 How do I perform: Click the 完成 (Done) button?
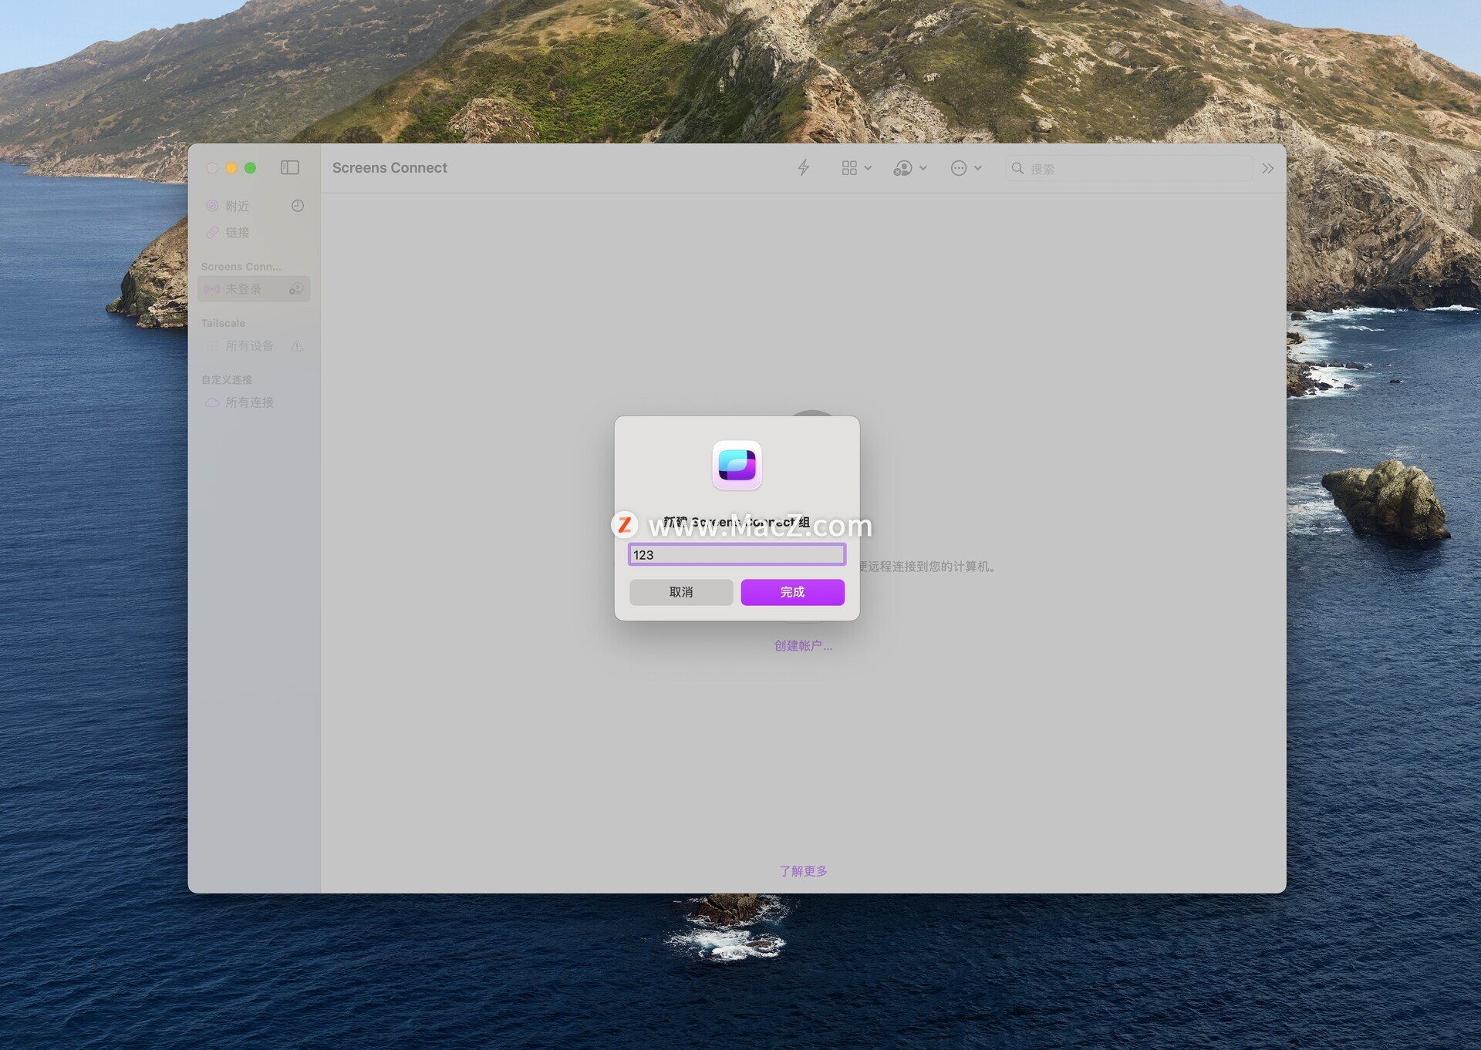point(792,592)
